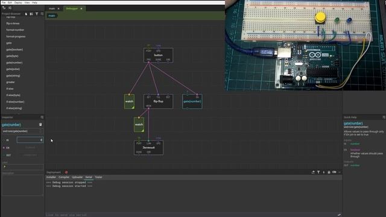Screen dimensions: 386x217
Task: Click the green LED node at canvas bottom
Action: pos(148,147)
